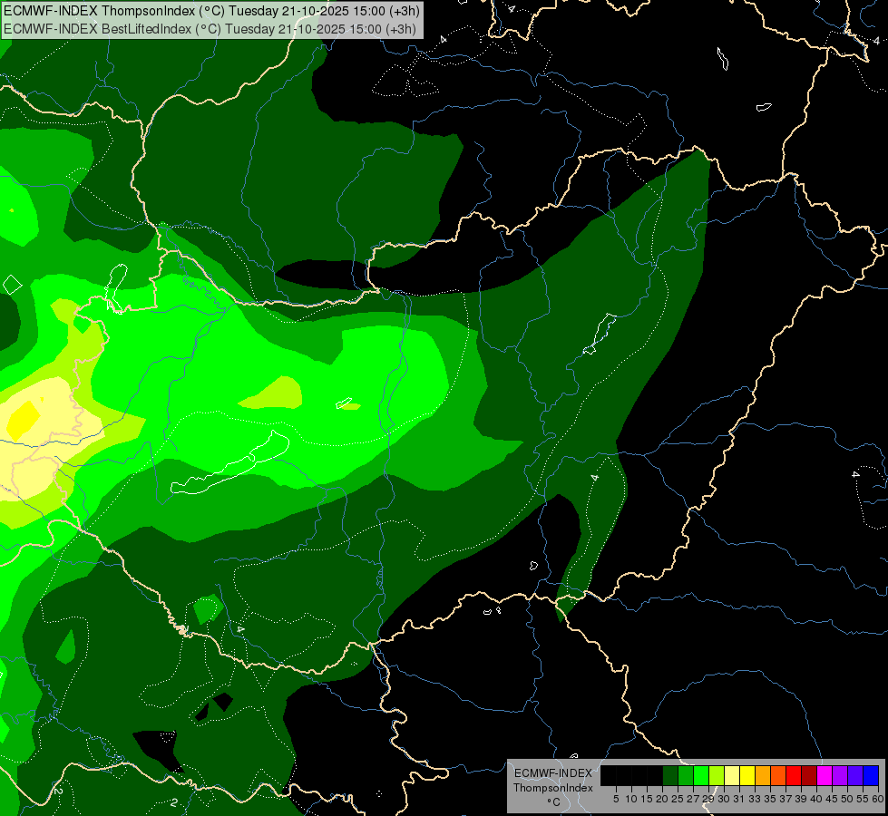
Task: Click the magenta 40–45 legend swatch
Action: [x=825, y=775]
